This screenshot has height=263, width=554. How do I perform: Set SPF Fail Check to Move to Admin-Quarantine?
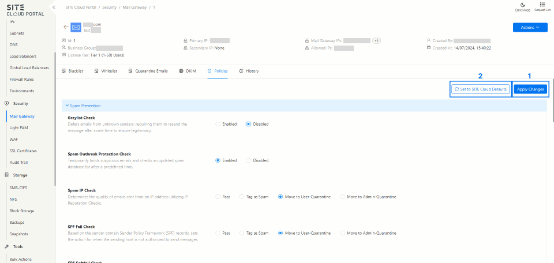pos(343,233)
